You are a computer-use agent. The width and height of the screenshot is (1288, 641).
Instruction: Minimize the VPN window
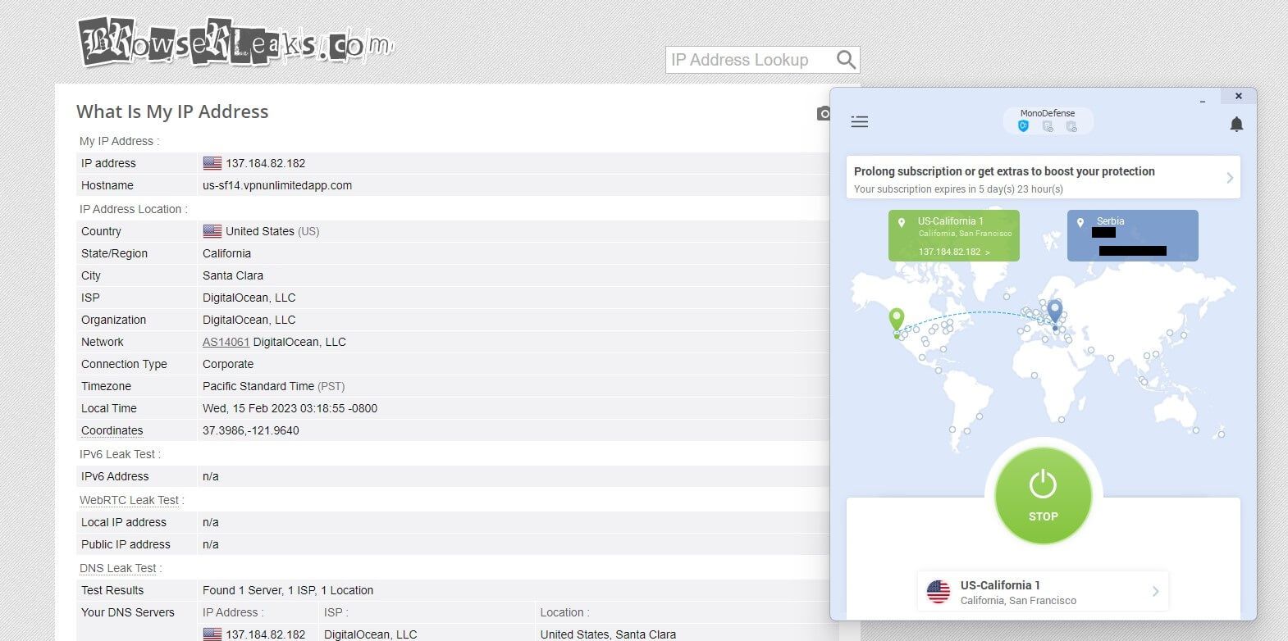click(1203, 99)
